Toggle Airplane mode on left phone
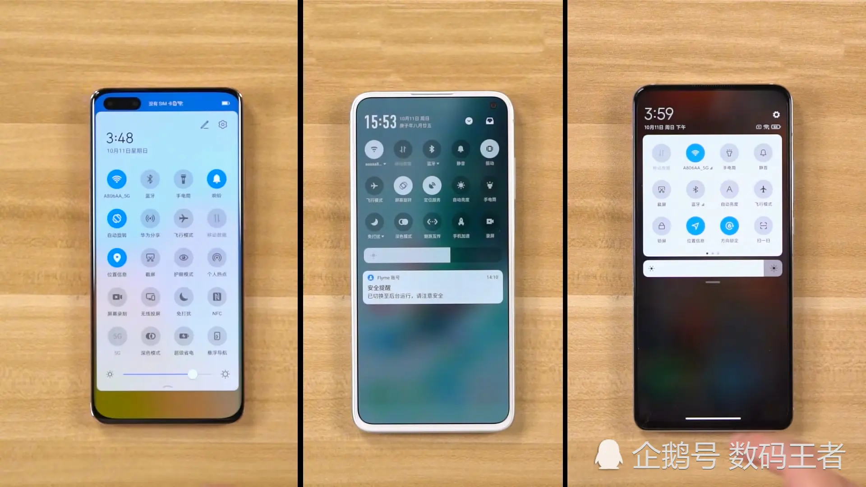This screenshot has width=866, height=487. [184, 218]
